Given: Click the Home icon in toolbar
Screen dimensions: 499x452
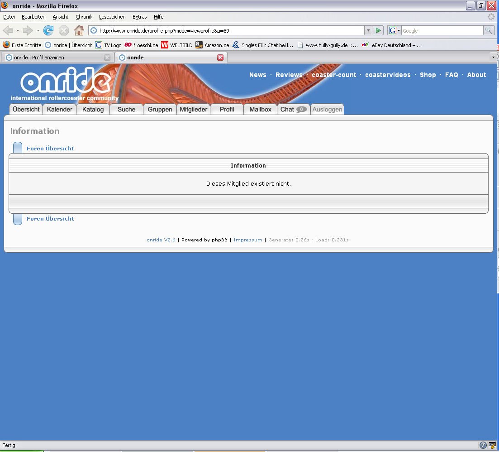Looking at the screenshot, I should tap(79, 30).
